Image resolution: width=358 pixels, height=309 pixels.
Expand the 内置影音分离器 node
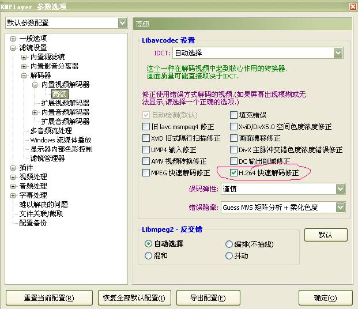pos(24,66)
